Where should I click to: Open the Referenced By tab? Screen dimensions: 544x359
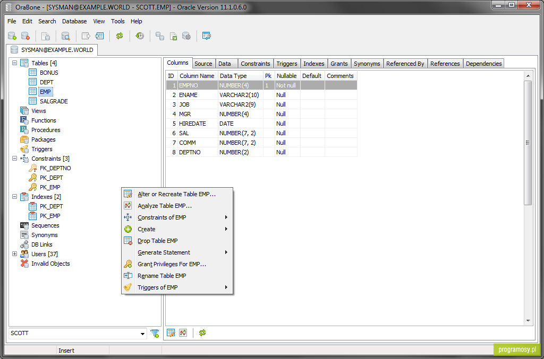(405, 64)
